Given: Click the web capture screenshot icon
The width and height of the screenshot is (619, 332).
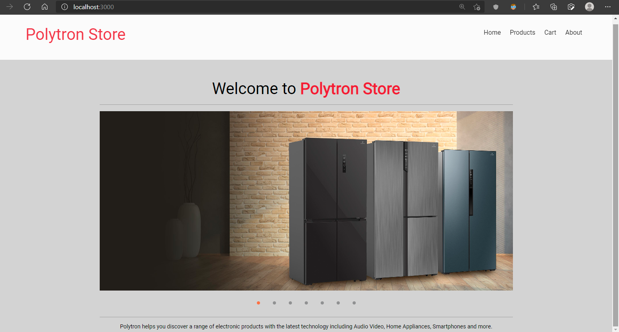Looking at the screenshot, I should click(571, 7).
